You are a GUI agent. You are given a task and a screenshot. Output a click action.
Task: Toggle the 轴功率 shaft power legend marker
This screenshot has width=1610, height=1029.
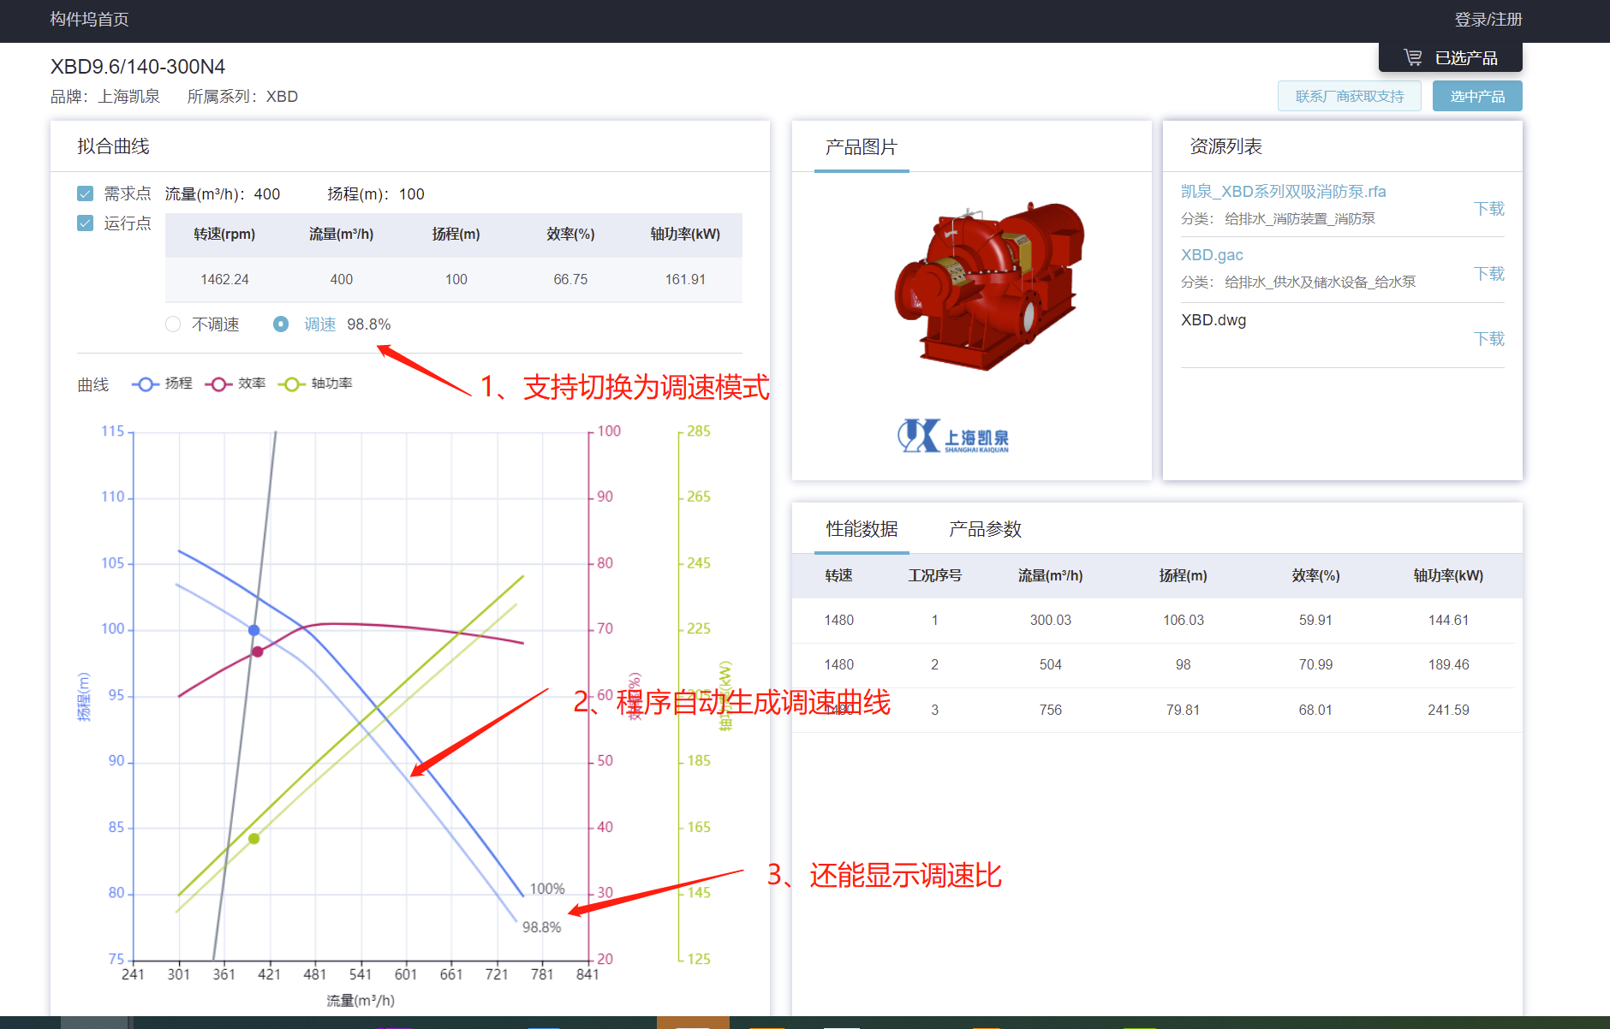(x=291, y=384)
